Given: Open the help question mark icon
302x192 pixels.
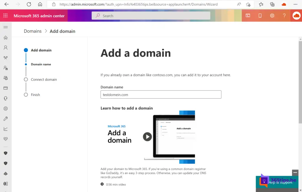Looking at the screenshot, I should (x=284, y=16).
